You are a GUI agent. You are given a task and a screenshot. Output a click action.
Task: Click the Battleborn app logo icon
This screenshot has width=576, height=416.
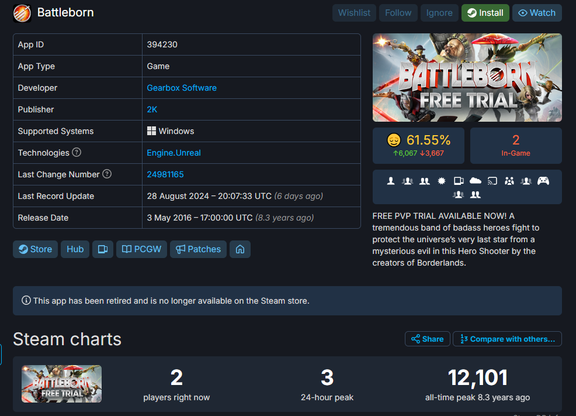(x=22, y=13)
